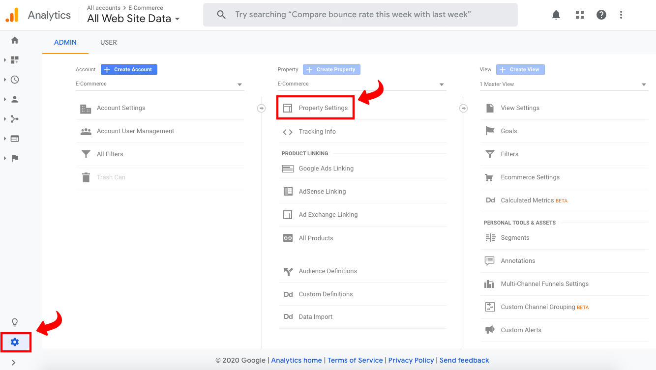Open the Help question mark icon
This screenshot has width=656, height=370.
tap(601, 15)
